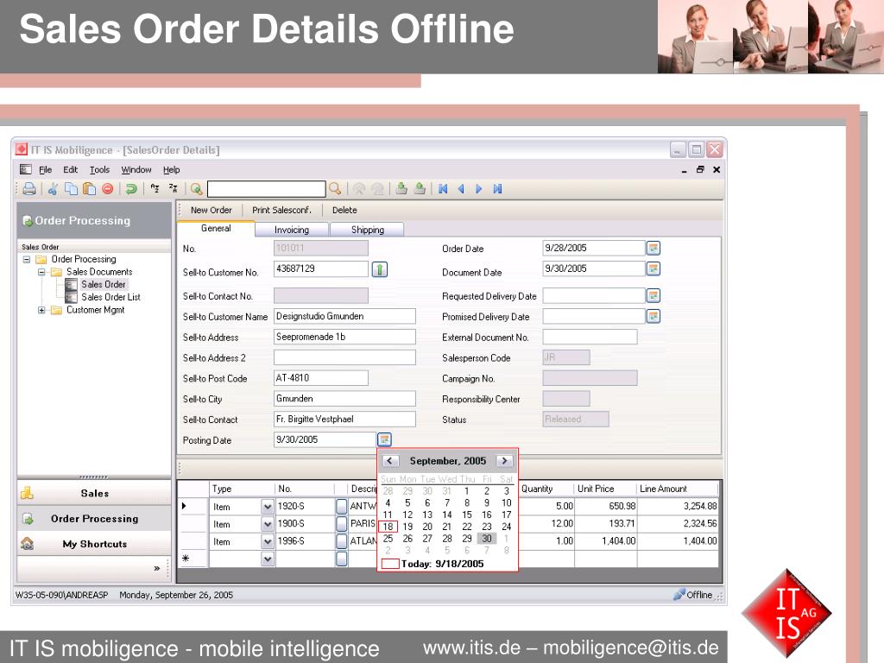Tick the checkbox in the new empty row
The width and height of the screenshot is (884, 663).
pyautogui.click(x=341, y=559)
